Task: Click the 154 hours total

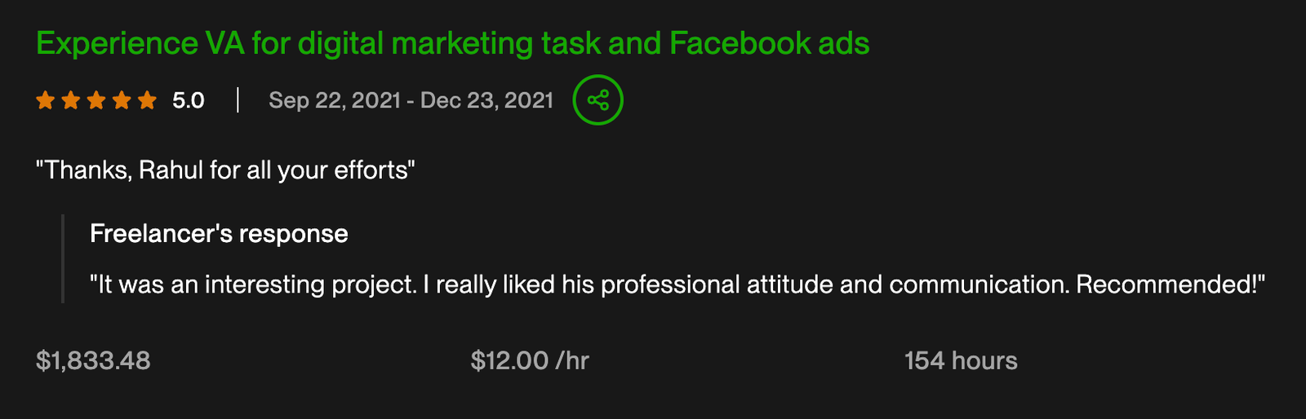Action: (961, 360)
